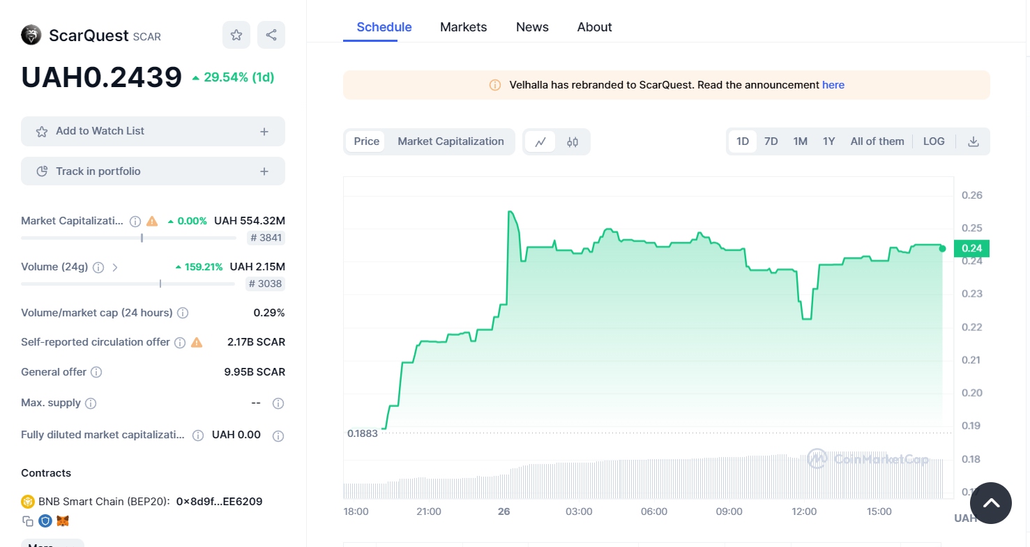Click plus sign on Add to Watch List
This screenshot has width=1030, height=547.
coord(264,131)
